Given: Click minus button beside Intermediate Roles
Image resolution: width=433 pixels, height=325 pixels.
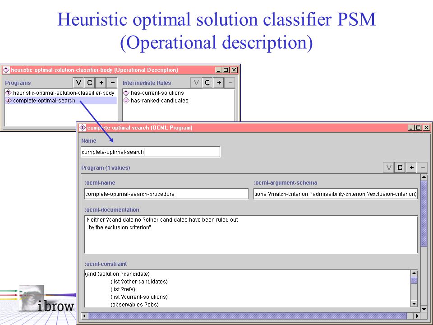Looking at the screenshot, I should [230, 83].
